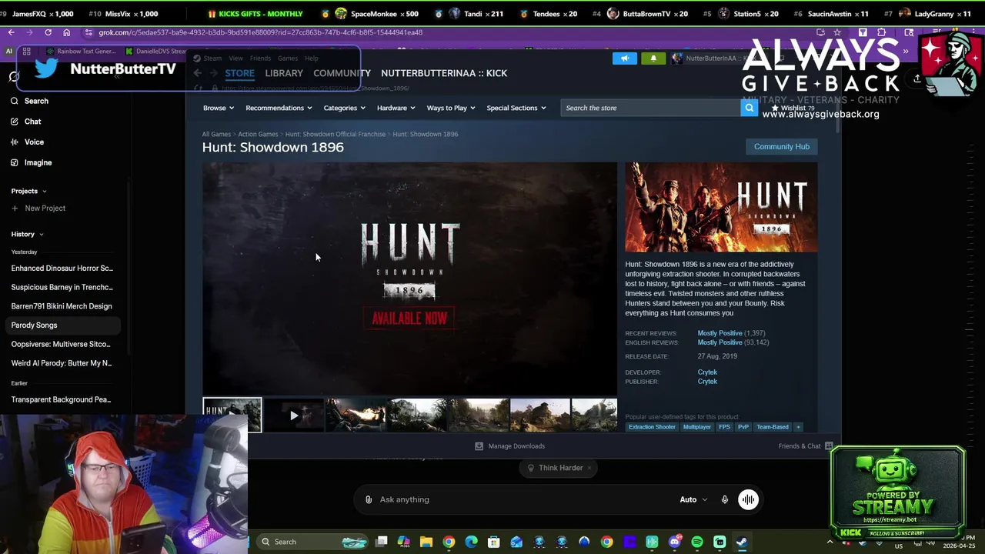Click the Multiplayer tag
The width and height of the screenshot is (985, 554).
[x=697, y=427]
